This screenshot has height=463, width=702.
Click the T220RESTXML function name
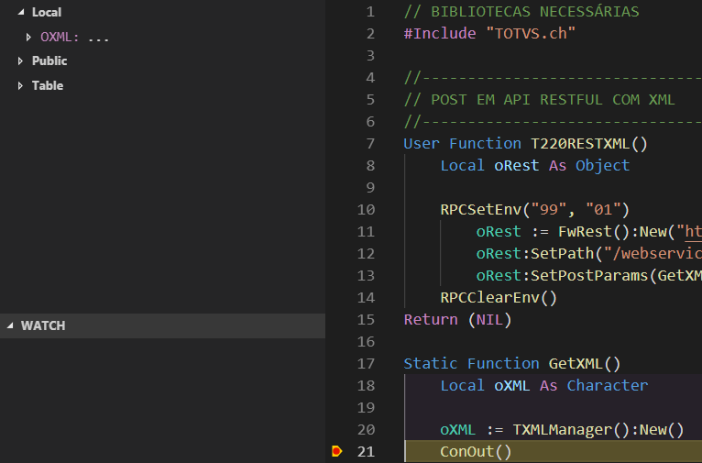580,144
